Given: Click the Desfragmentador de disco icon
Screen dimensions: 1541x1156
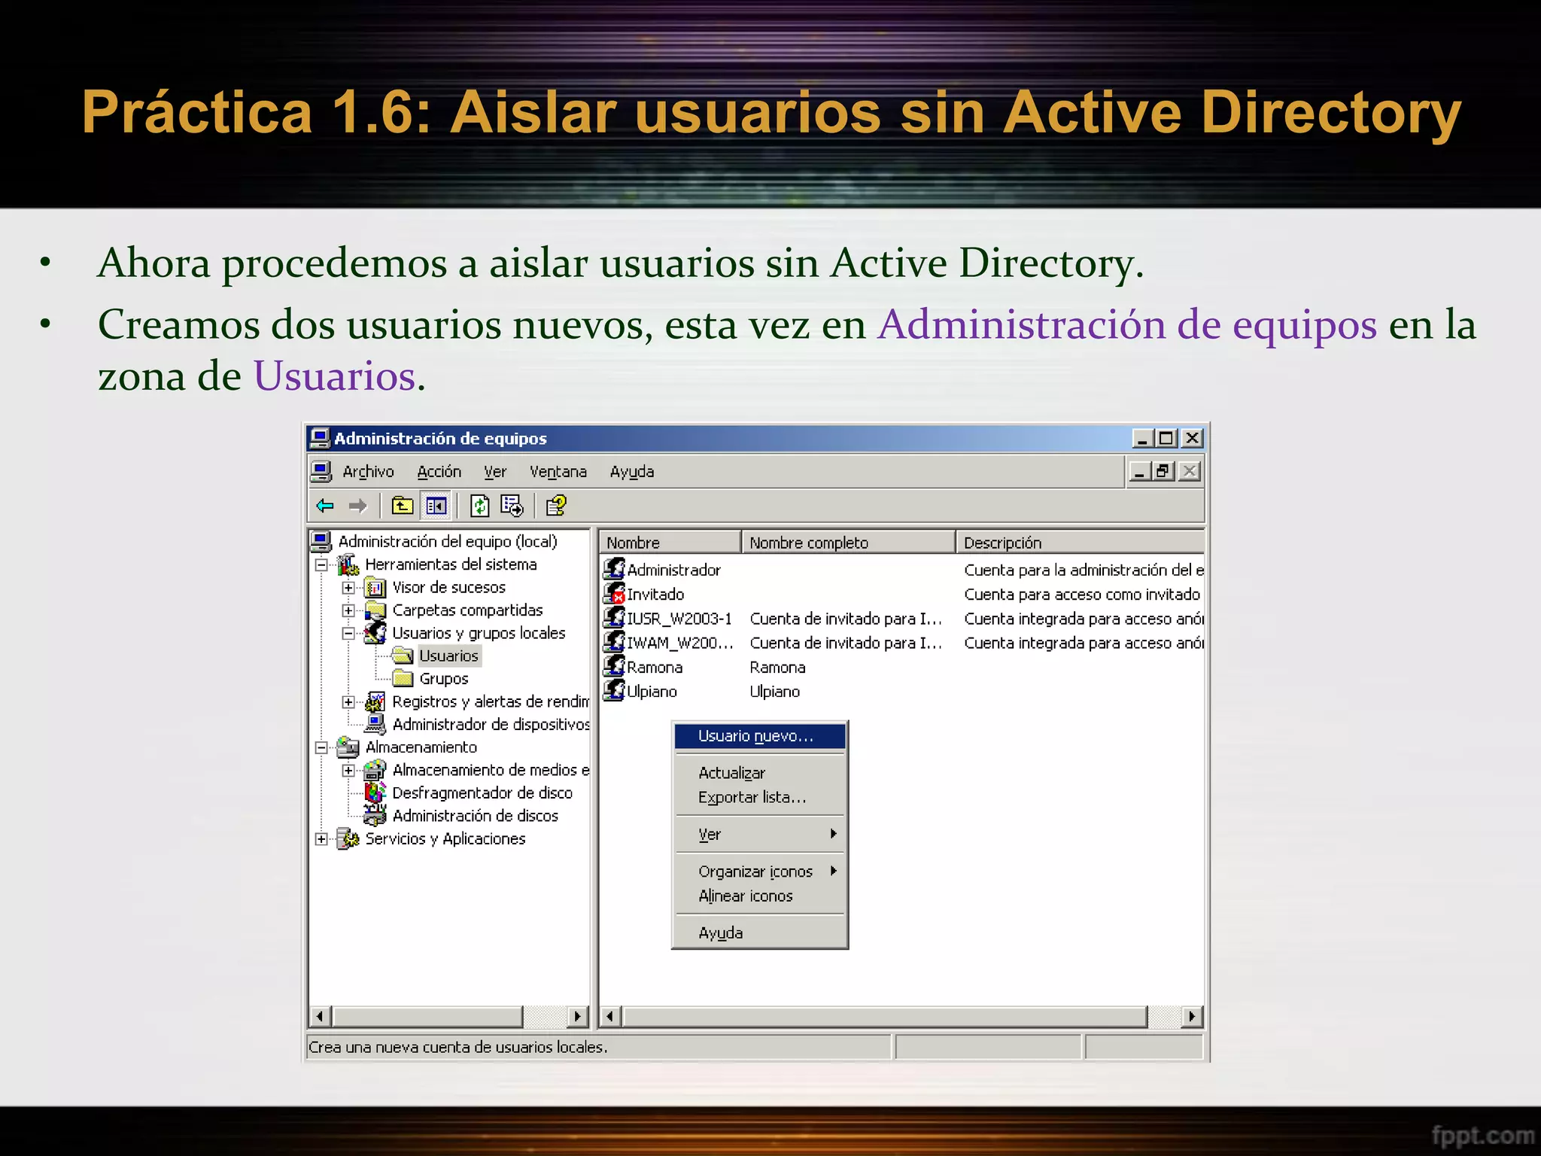Looking at the screenshot, I should tap(375, 792).
